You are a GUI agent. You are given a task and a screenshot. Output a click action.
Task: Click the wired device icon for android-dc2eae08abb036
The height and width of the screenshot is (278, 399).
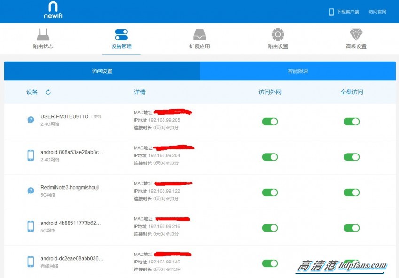tap(30, 262)
